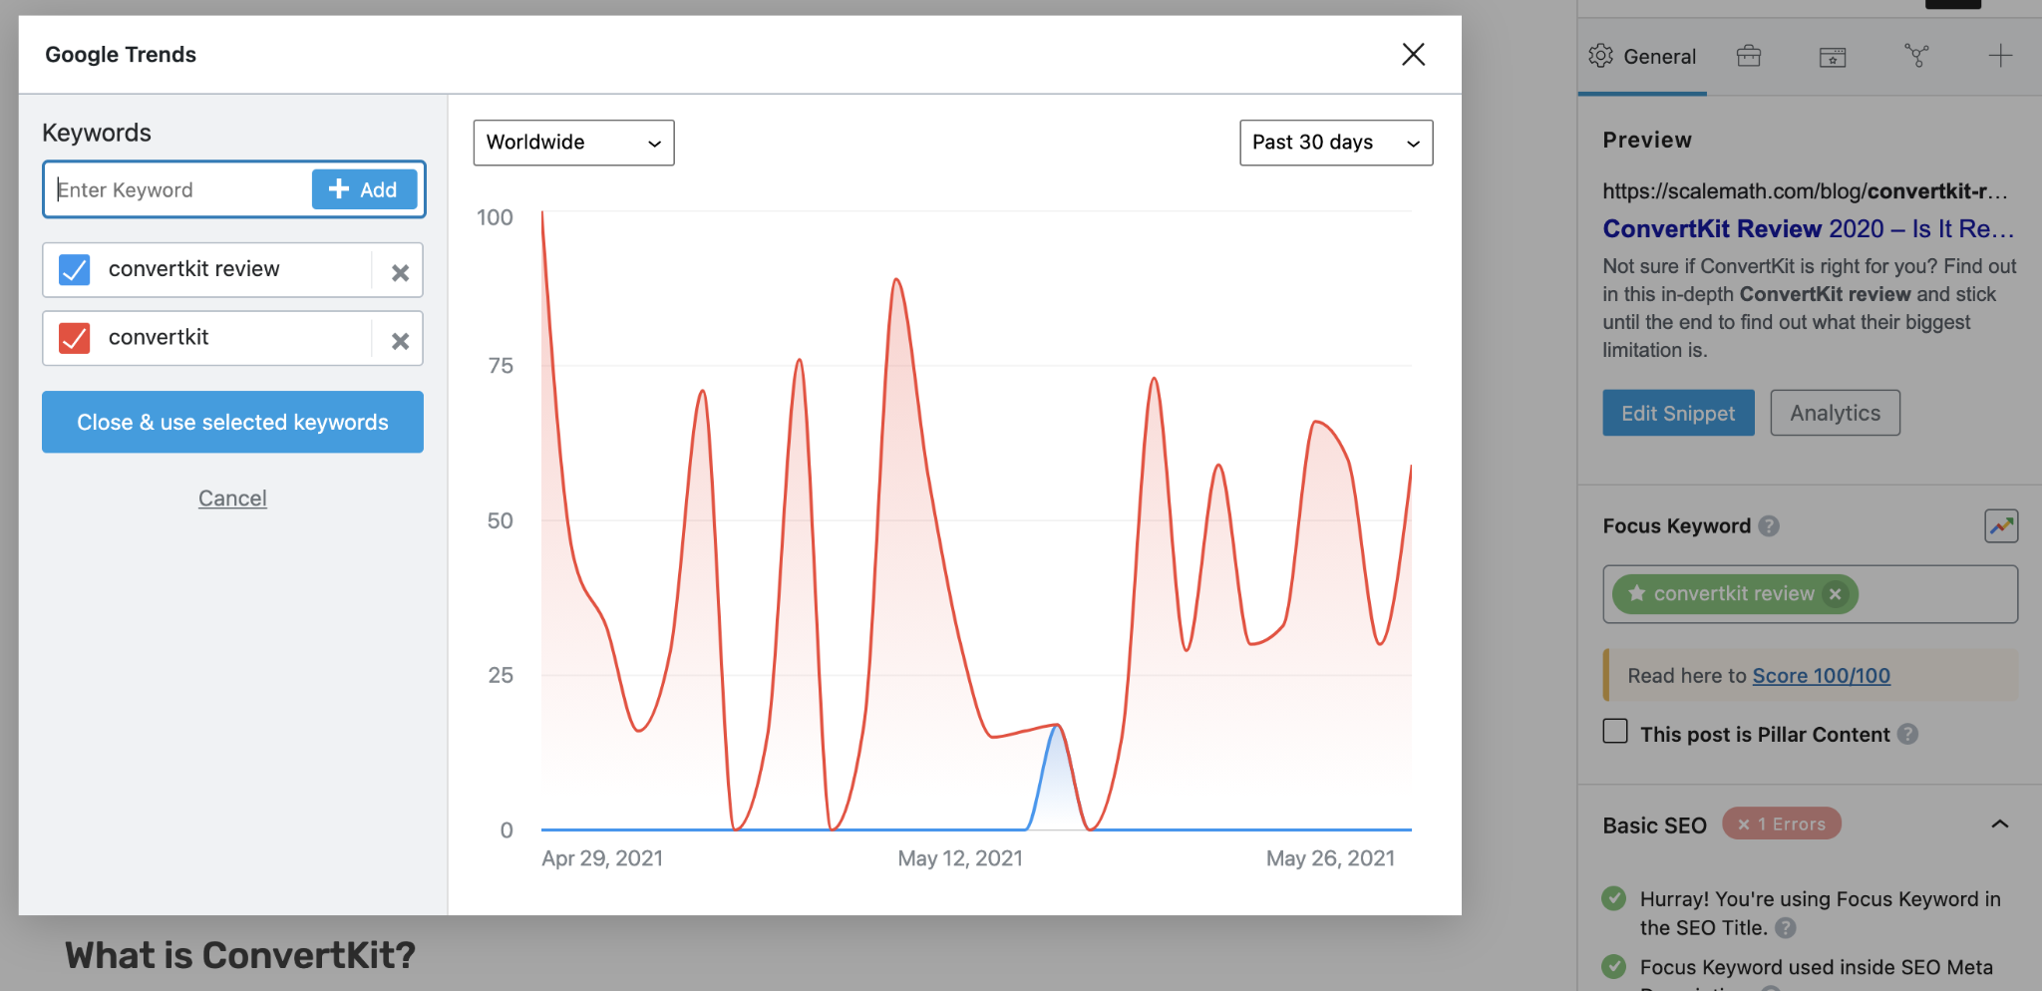Open Google Trends chart icon
2042x991 pixels.
pyautogui.click(x=2001, y=525)
